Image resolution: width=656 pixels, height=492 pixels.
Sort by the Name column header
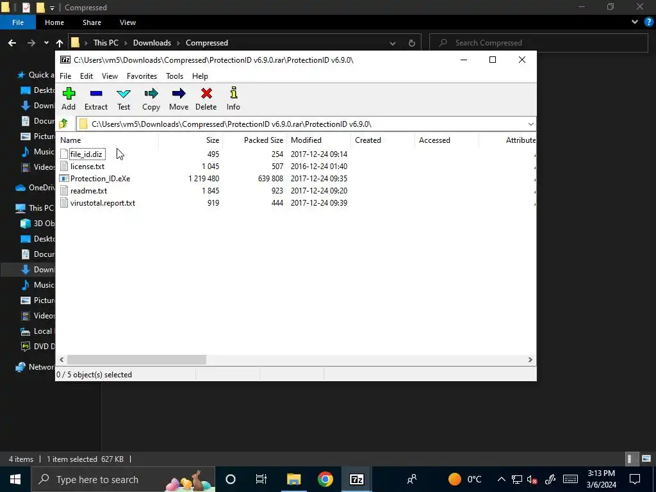[x=108, y=140]
